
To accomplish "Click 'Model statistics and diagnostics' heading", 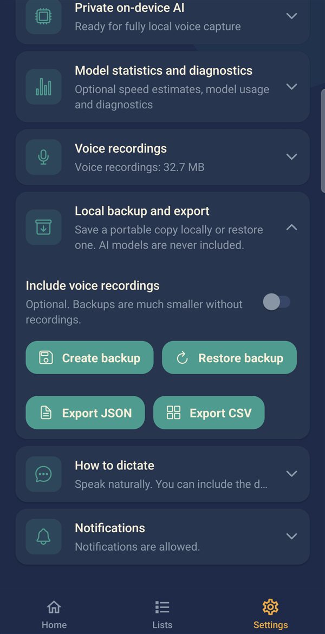I will tap(164, 70).
